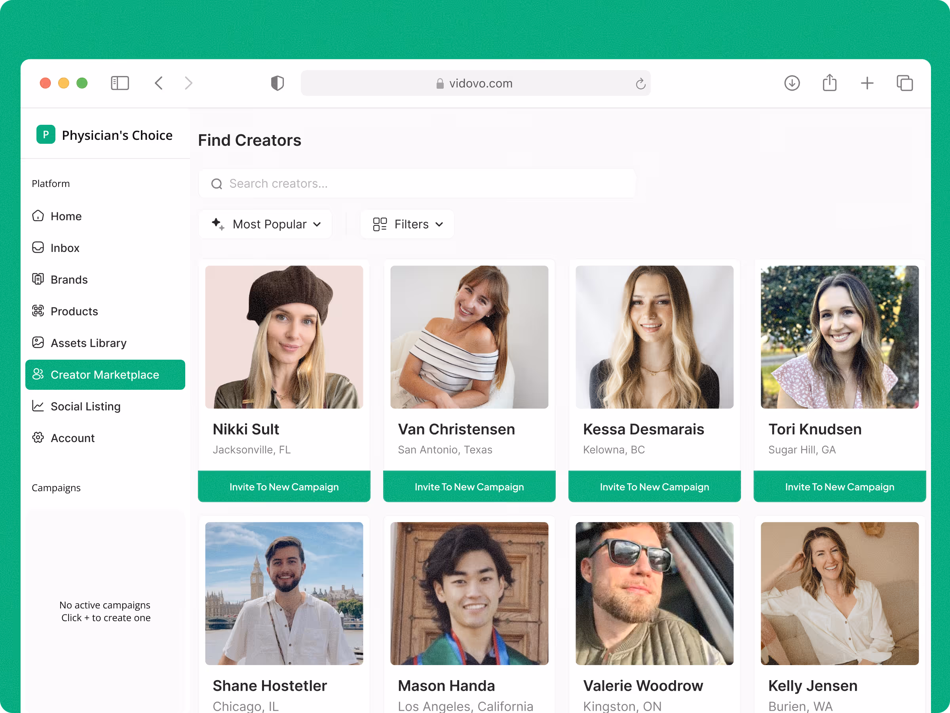The image size is (950, 713).
Task: Click the Products grid icon
Action: point(38,311)
